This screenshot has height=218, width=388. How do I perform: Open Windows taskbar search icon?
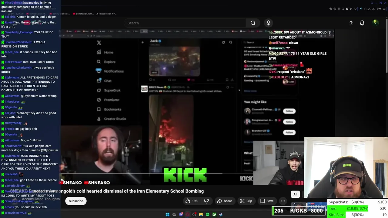[x=174, y=214]
